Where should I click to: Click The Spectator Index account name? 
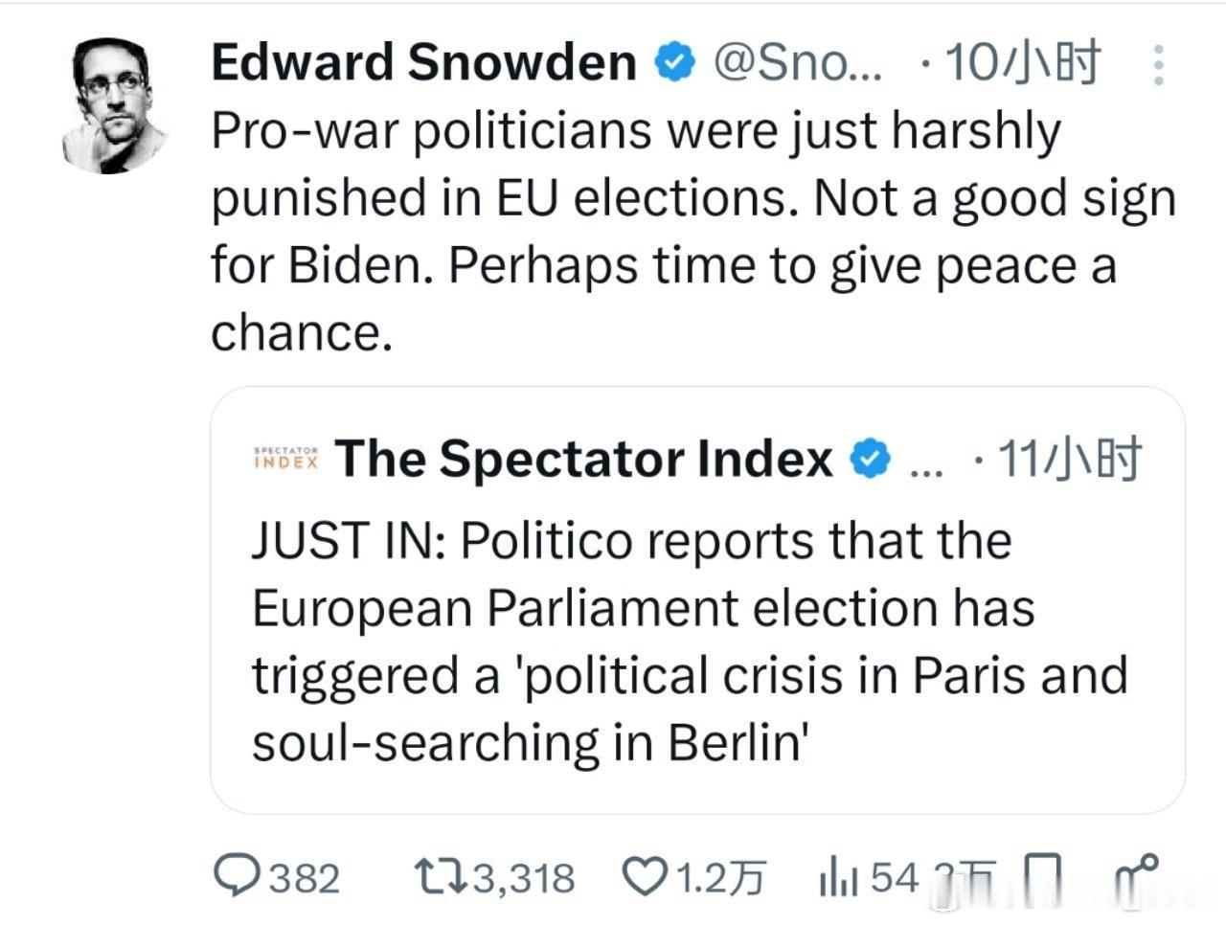(583, 459)
